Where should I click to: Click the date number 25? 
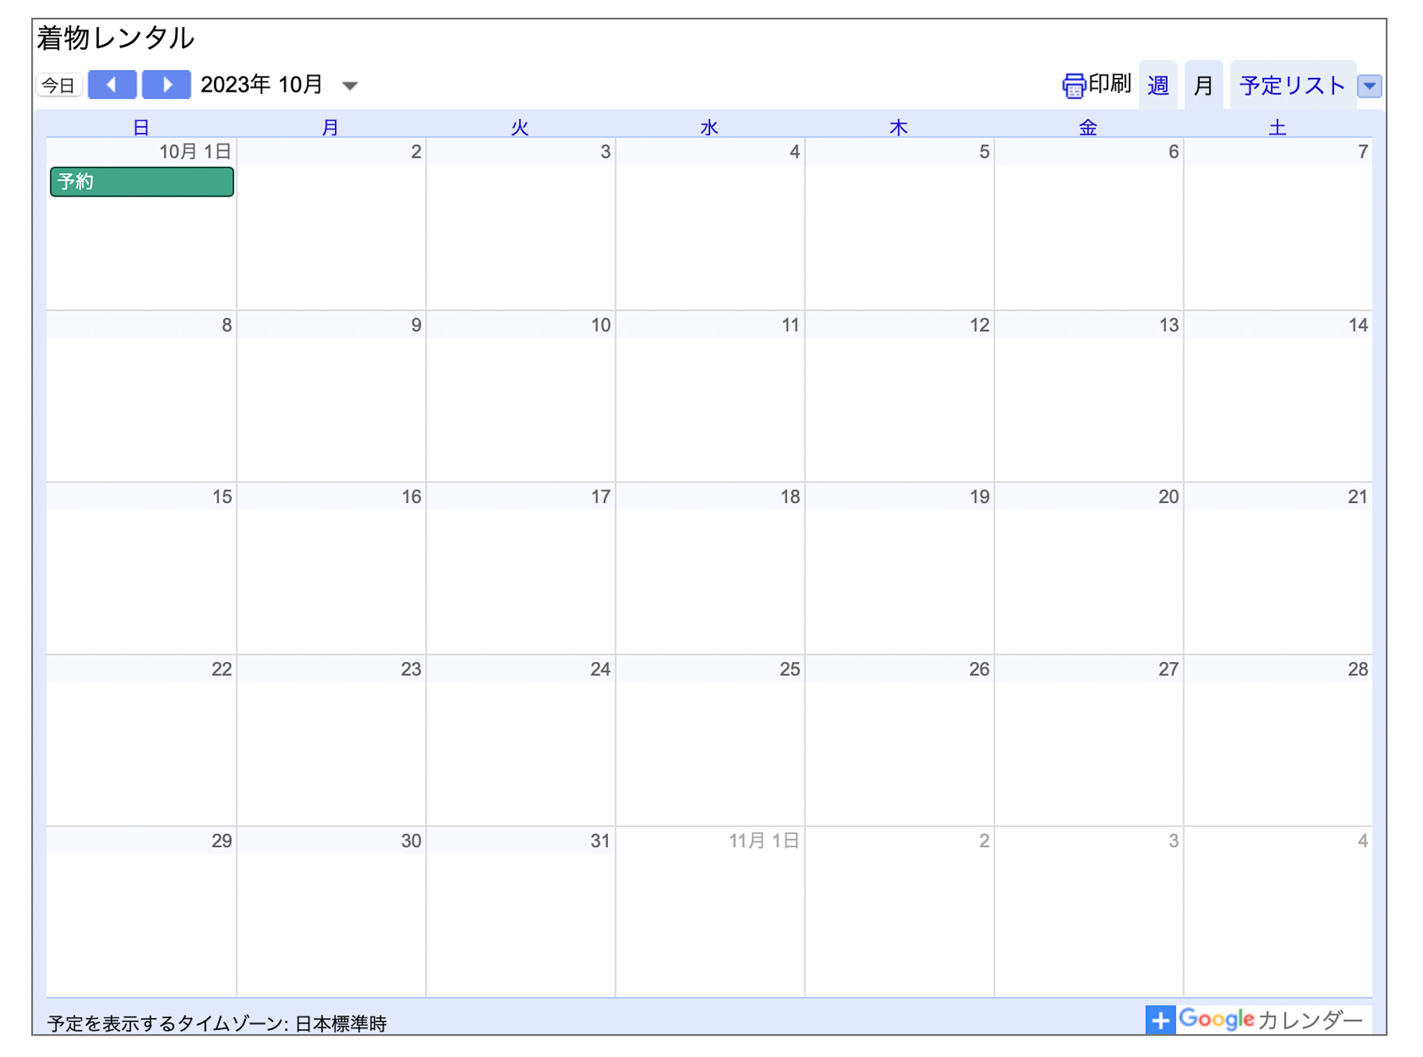(789, 669)
